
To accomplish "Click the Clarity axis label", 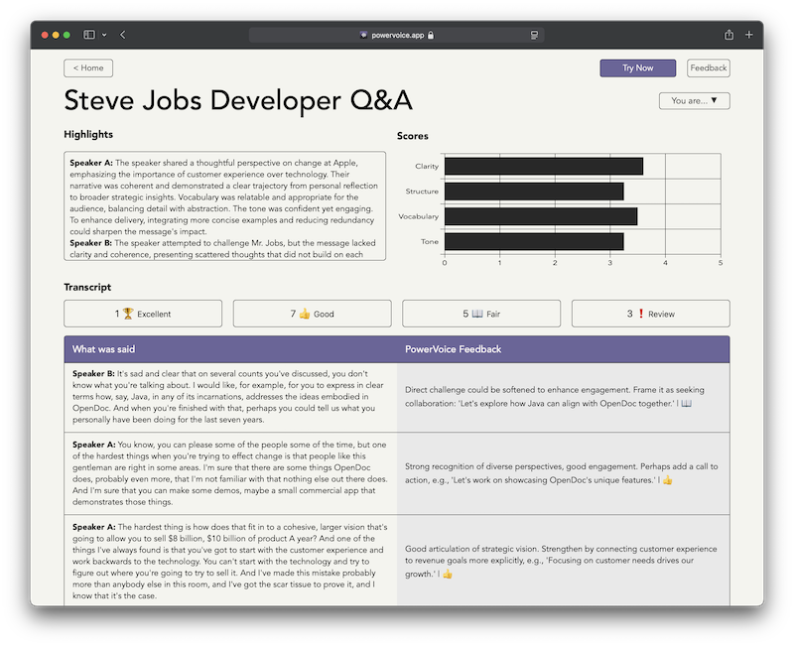I will pyautogui.click(x=427, y=166).
